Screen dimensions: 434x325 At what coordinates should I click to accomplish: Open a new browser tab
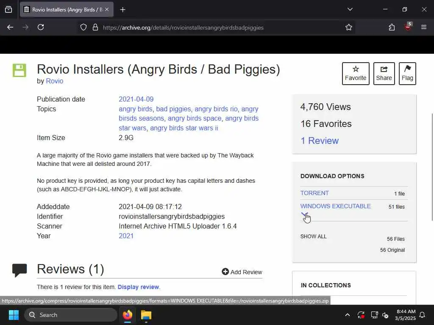122,10
